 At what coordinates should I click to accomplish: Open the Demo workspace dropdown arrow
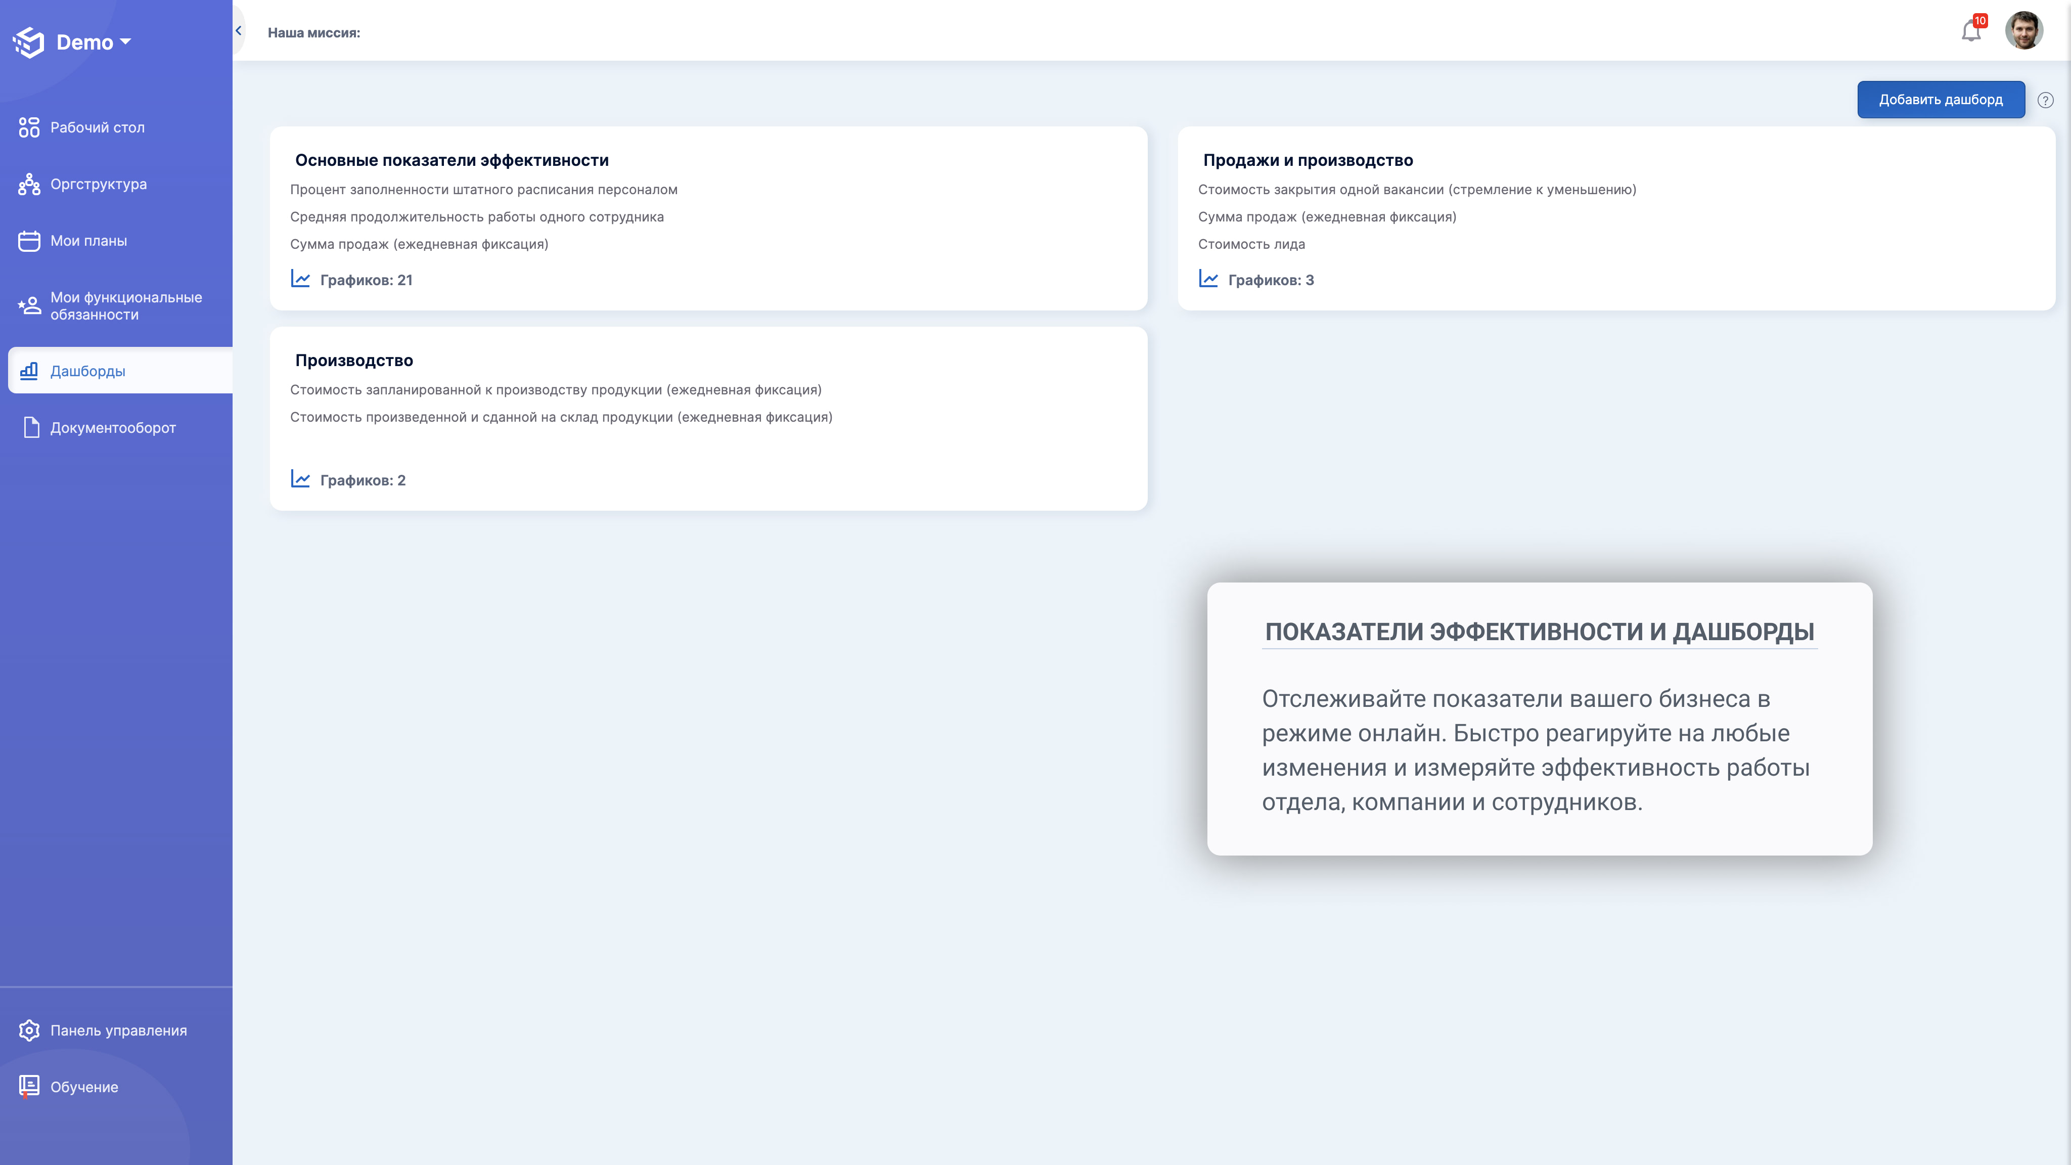[x=125, y=42]
